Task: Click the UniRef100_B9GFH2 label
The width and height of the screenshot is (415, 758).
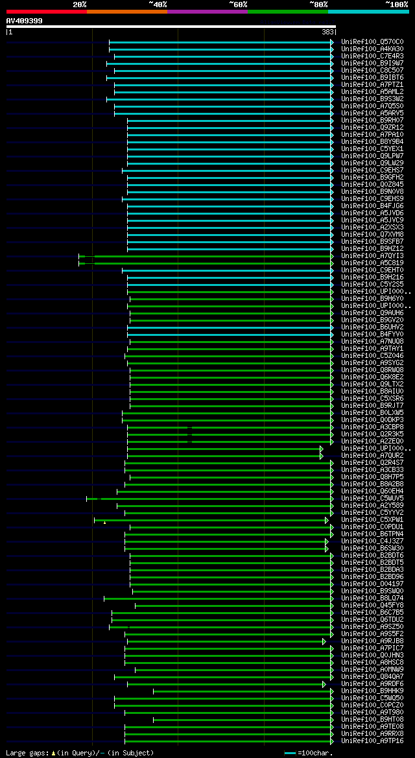Action: (x=372, y=177)
